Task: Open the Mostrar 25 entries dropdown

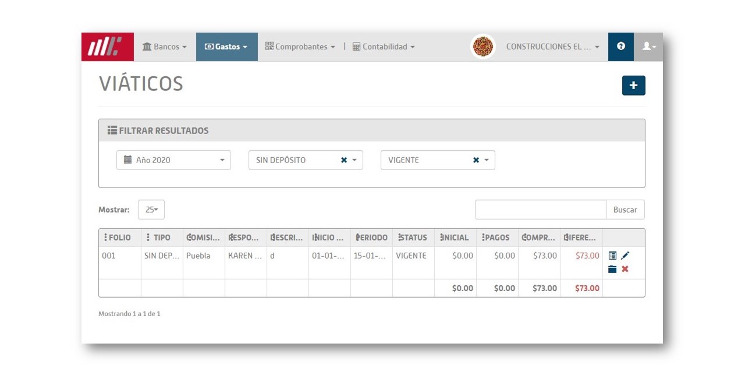Action: point(151,210)
